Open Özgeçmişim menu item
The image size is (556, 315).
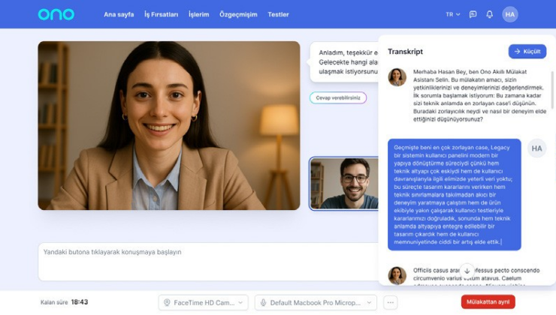[238, 14]
